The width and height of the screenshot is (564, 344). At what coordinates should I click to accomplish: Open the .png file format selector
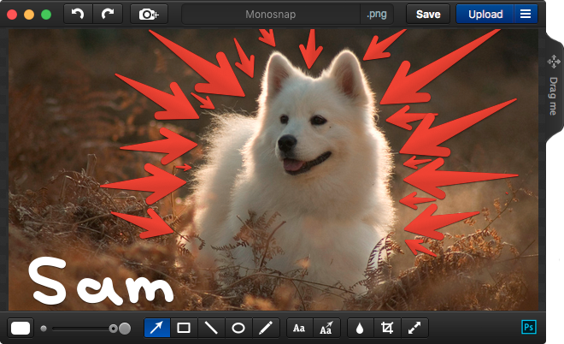coord(377,15)
